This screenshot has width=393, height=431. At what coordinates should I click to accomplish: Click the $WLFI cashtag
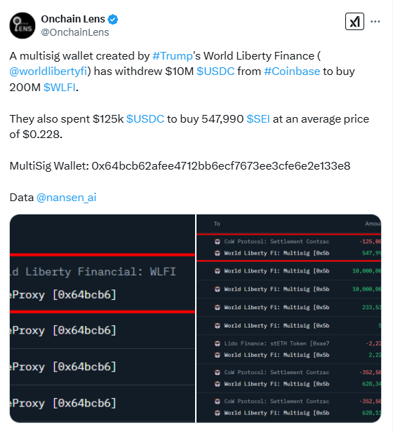point(60,88)
